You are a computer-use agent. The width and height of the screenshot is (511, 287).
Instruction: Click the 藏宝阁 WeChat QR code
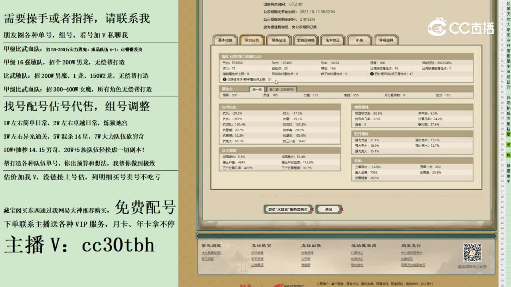[x=472, y=253]
